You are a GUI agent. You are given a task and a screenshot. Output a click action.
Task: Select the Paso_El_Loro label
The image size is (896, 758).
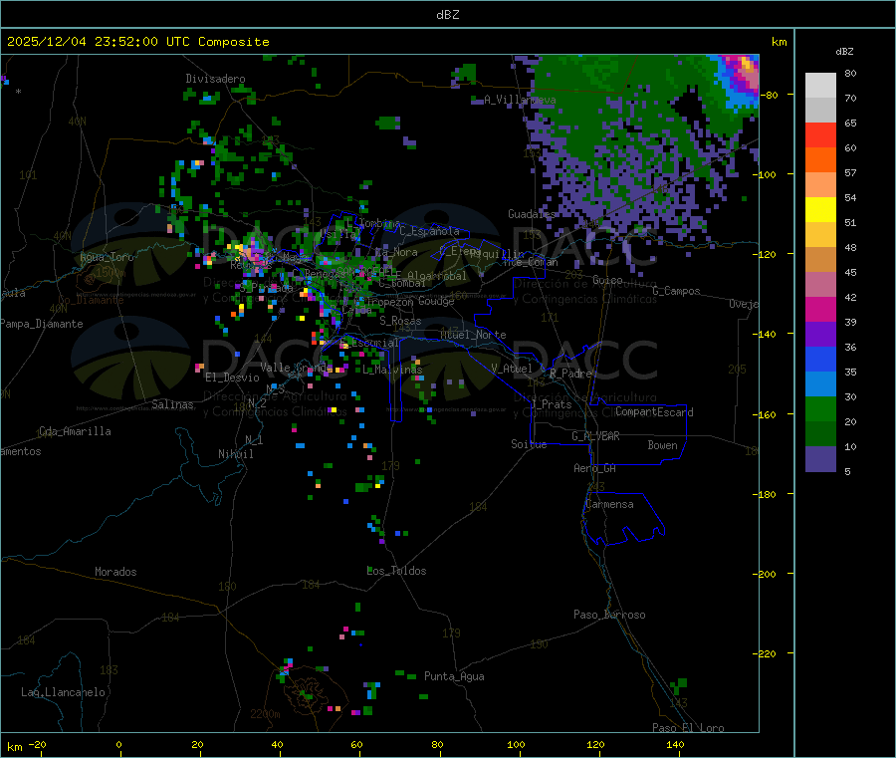point(688,728)
